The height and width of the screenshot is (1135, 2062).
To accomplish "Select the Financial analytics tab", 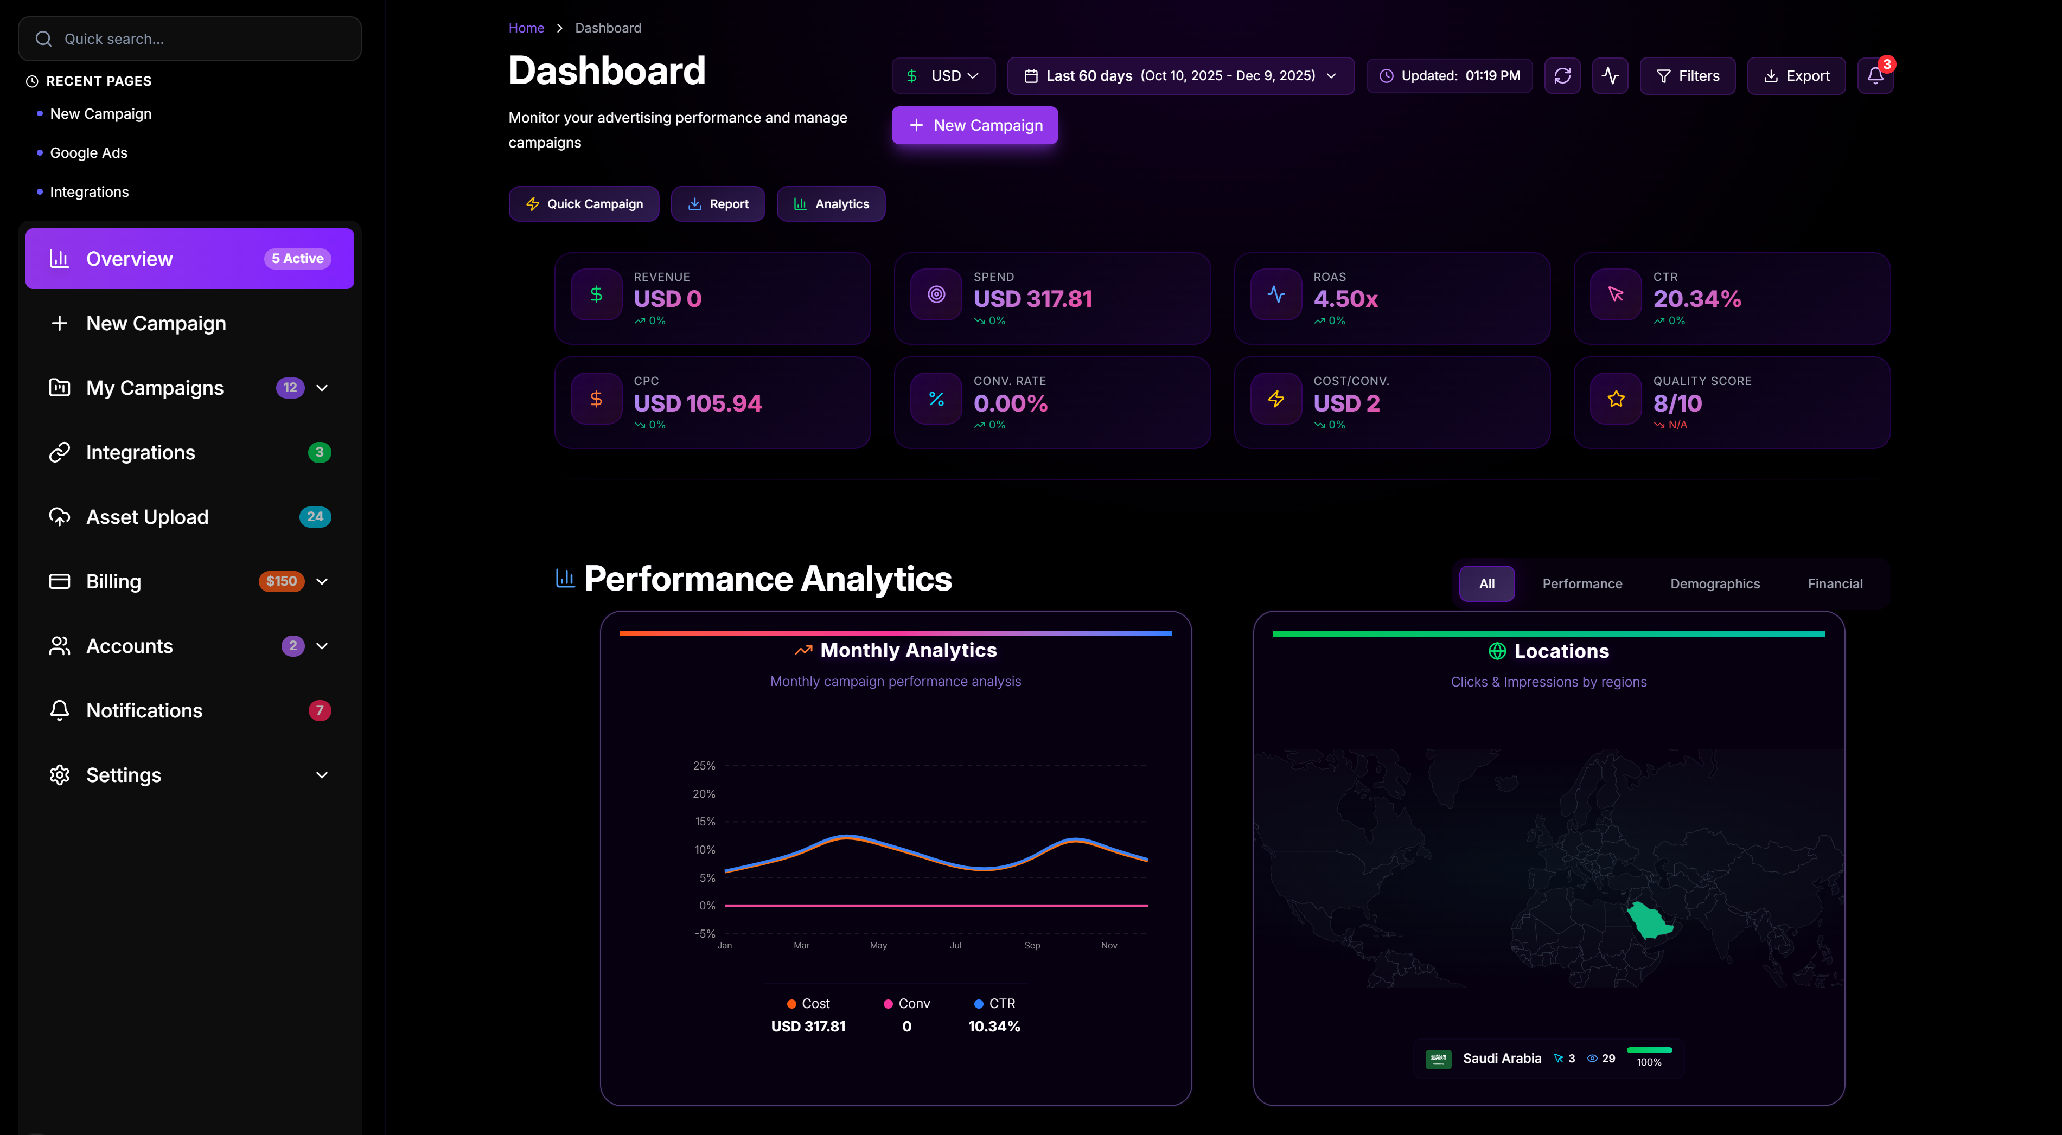I will pyautogui.click(x=1834, y=583).
